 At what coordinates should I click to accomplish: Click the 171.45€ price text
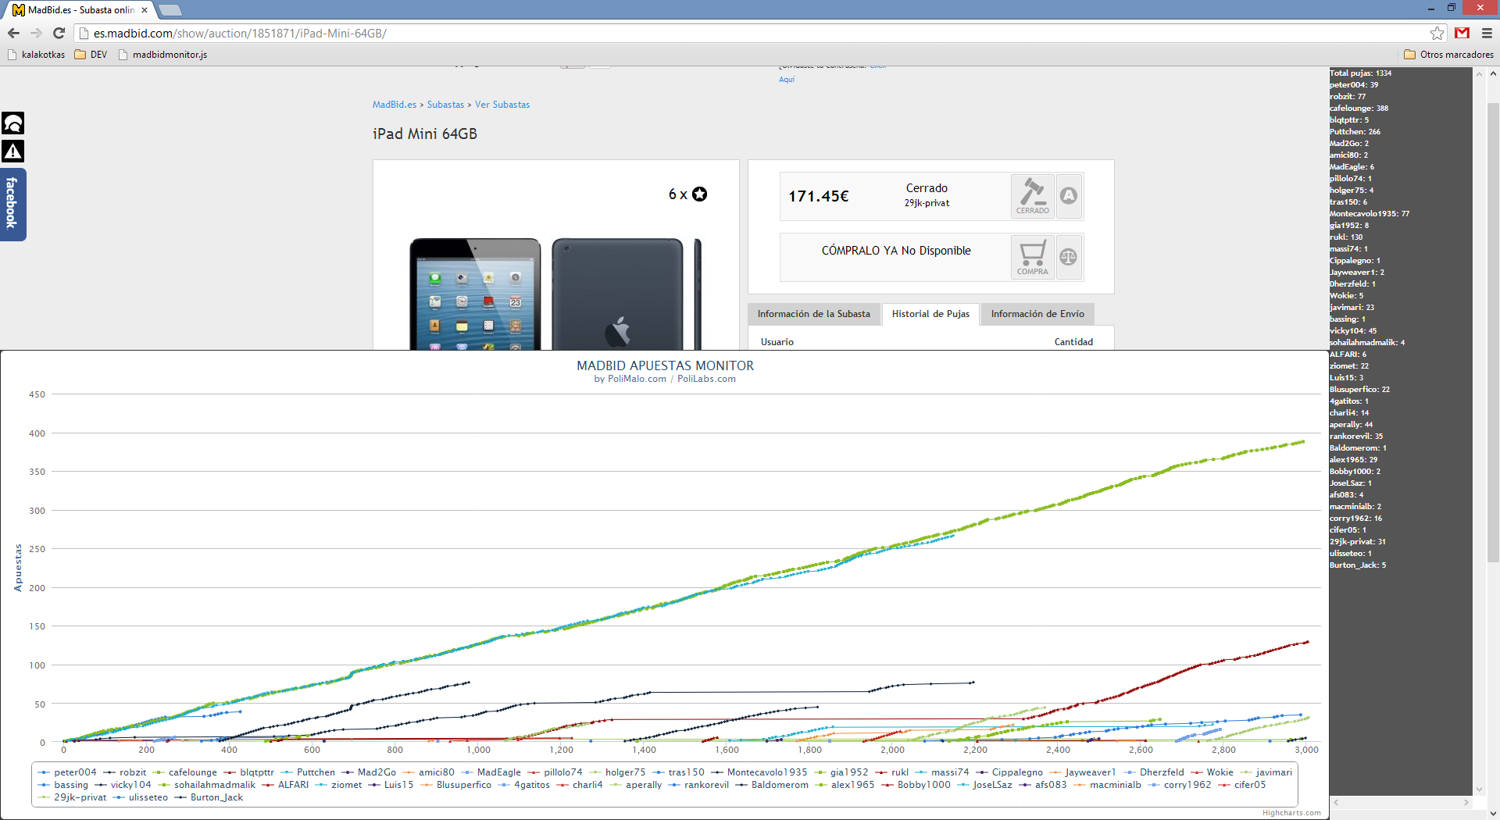(x=818, y=196)
